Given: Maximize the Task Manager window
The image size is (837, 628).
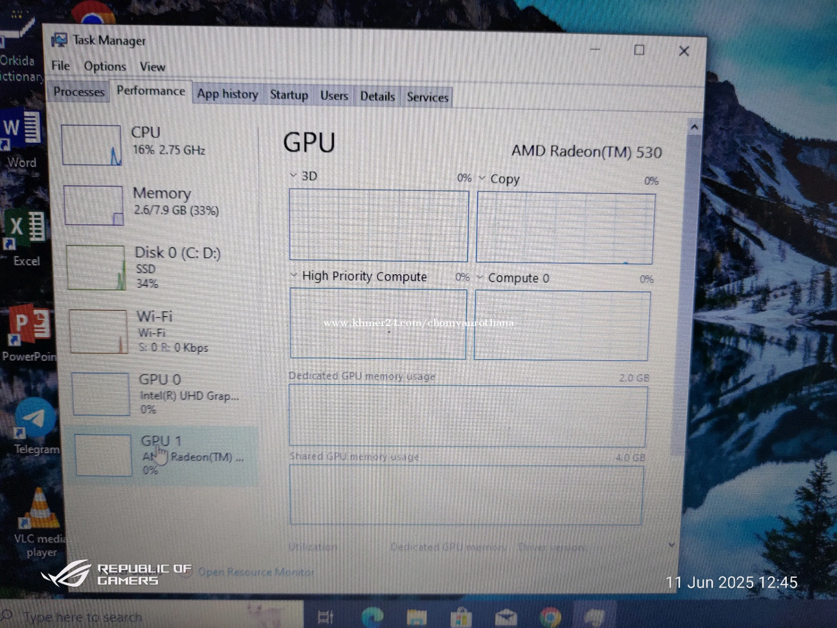Looking at the screenshot, I should (x=639, y=50).
